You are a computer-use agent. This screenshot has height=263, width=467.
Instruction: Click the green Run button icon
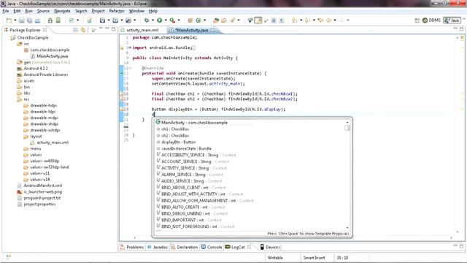(x=160, y=20)
